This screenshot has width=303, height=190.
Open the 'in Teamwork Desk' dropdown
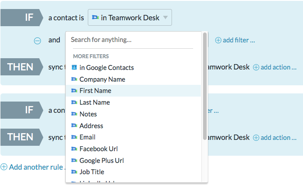(x=130, y=18)
